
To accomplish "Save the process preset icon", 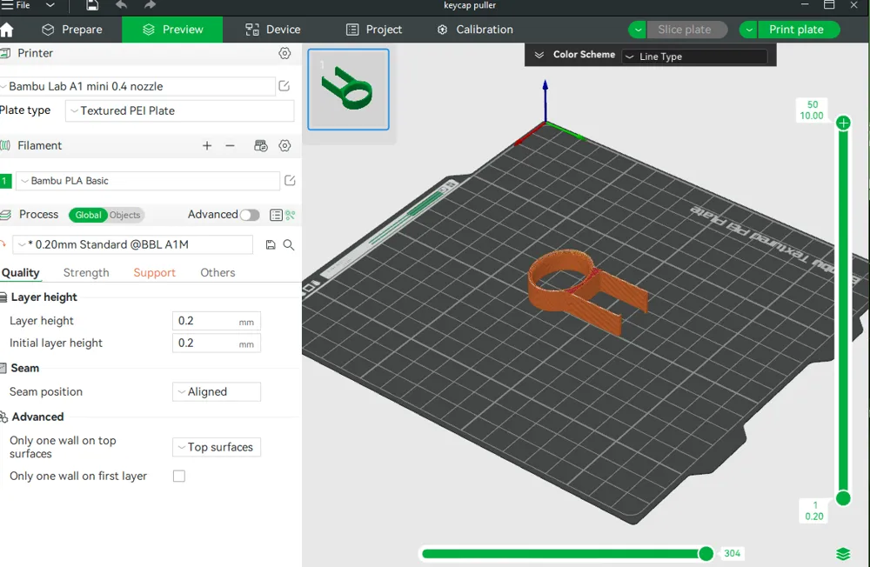I will tap(271, 244).
